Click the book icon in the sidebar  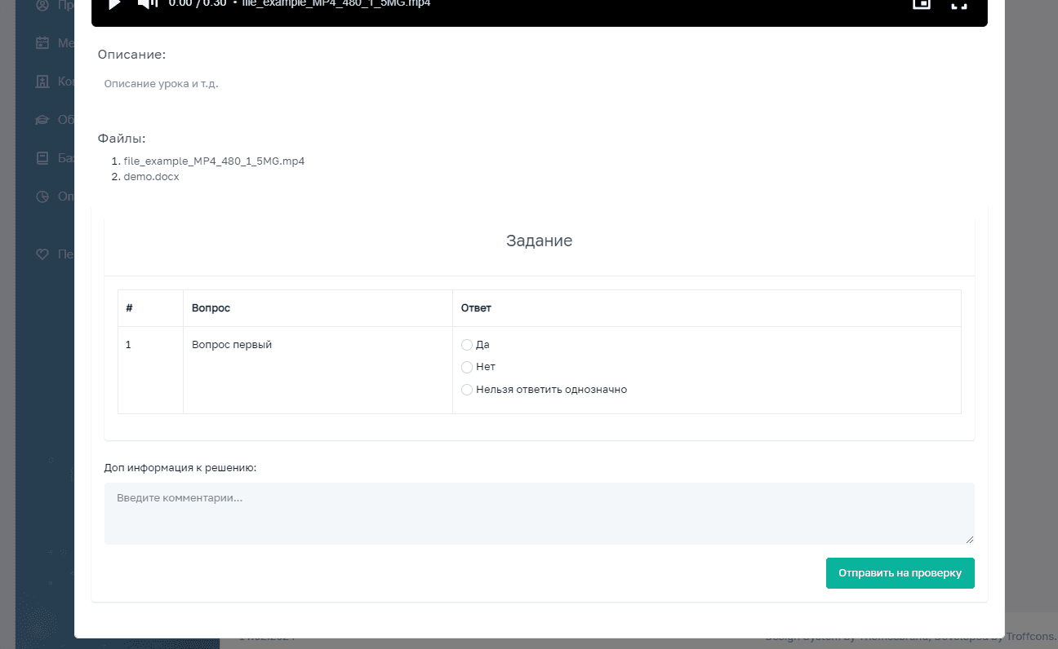click(42, 158)
